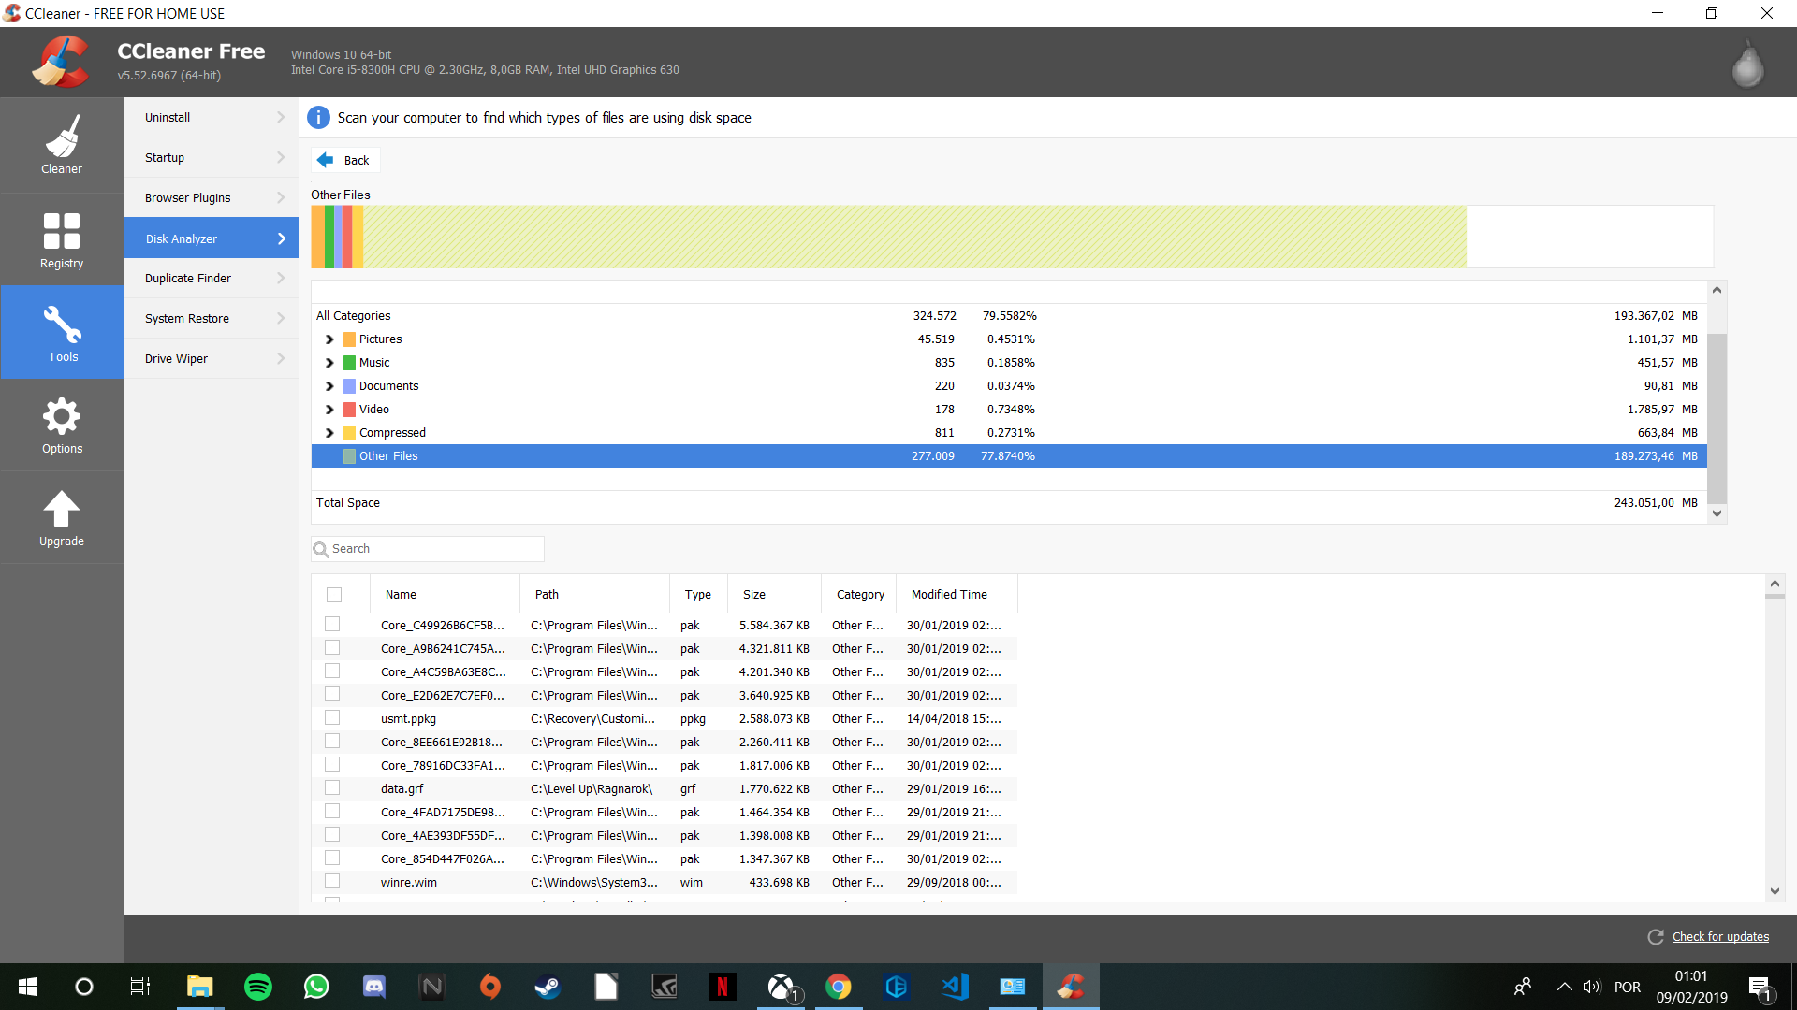Click the Search input field
Screen dimensions: 1797x1010
click(x=428, y=549)
